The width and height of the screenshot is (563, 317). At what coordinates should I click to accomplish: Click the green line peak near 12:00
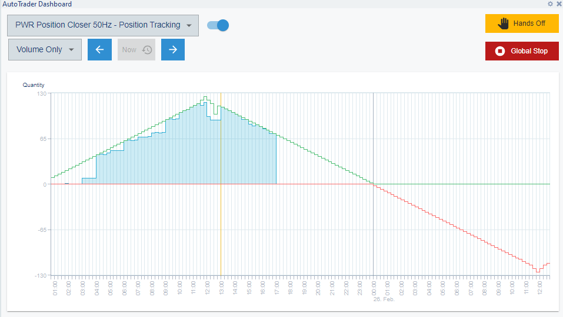(205, 97)
